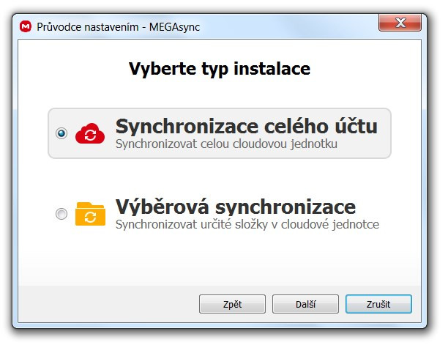
Task: Click 'Synchronizovat celou cloudovou jednotku' description text
Action: click(x=226, y=144)
